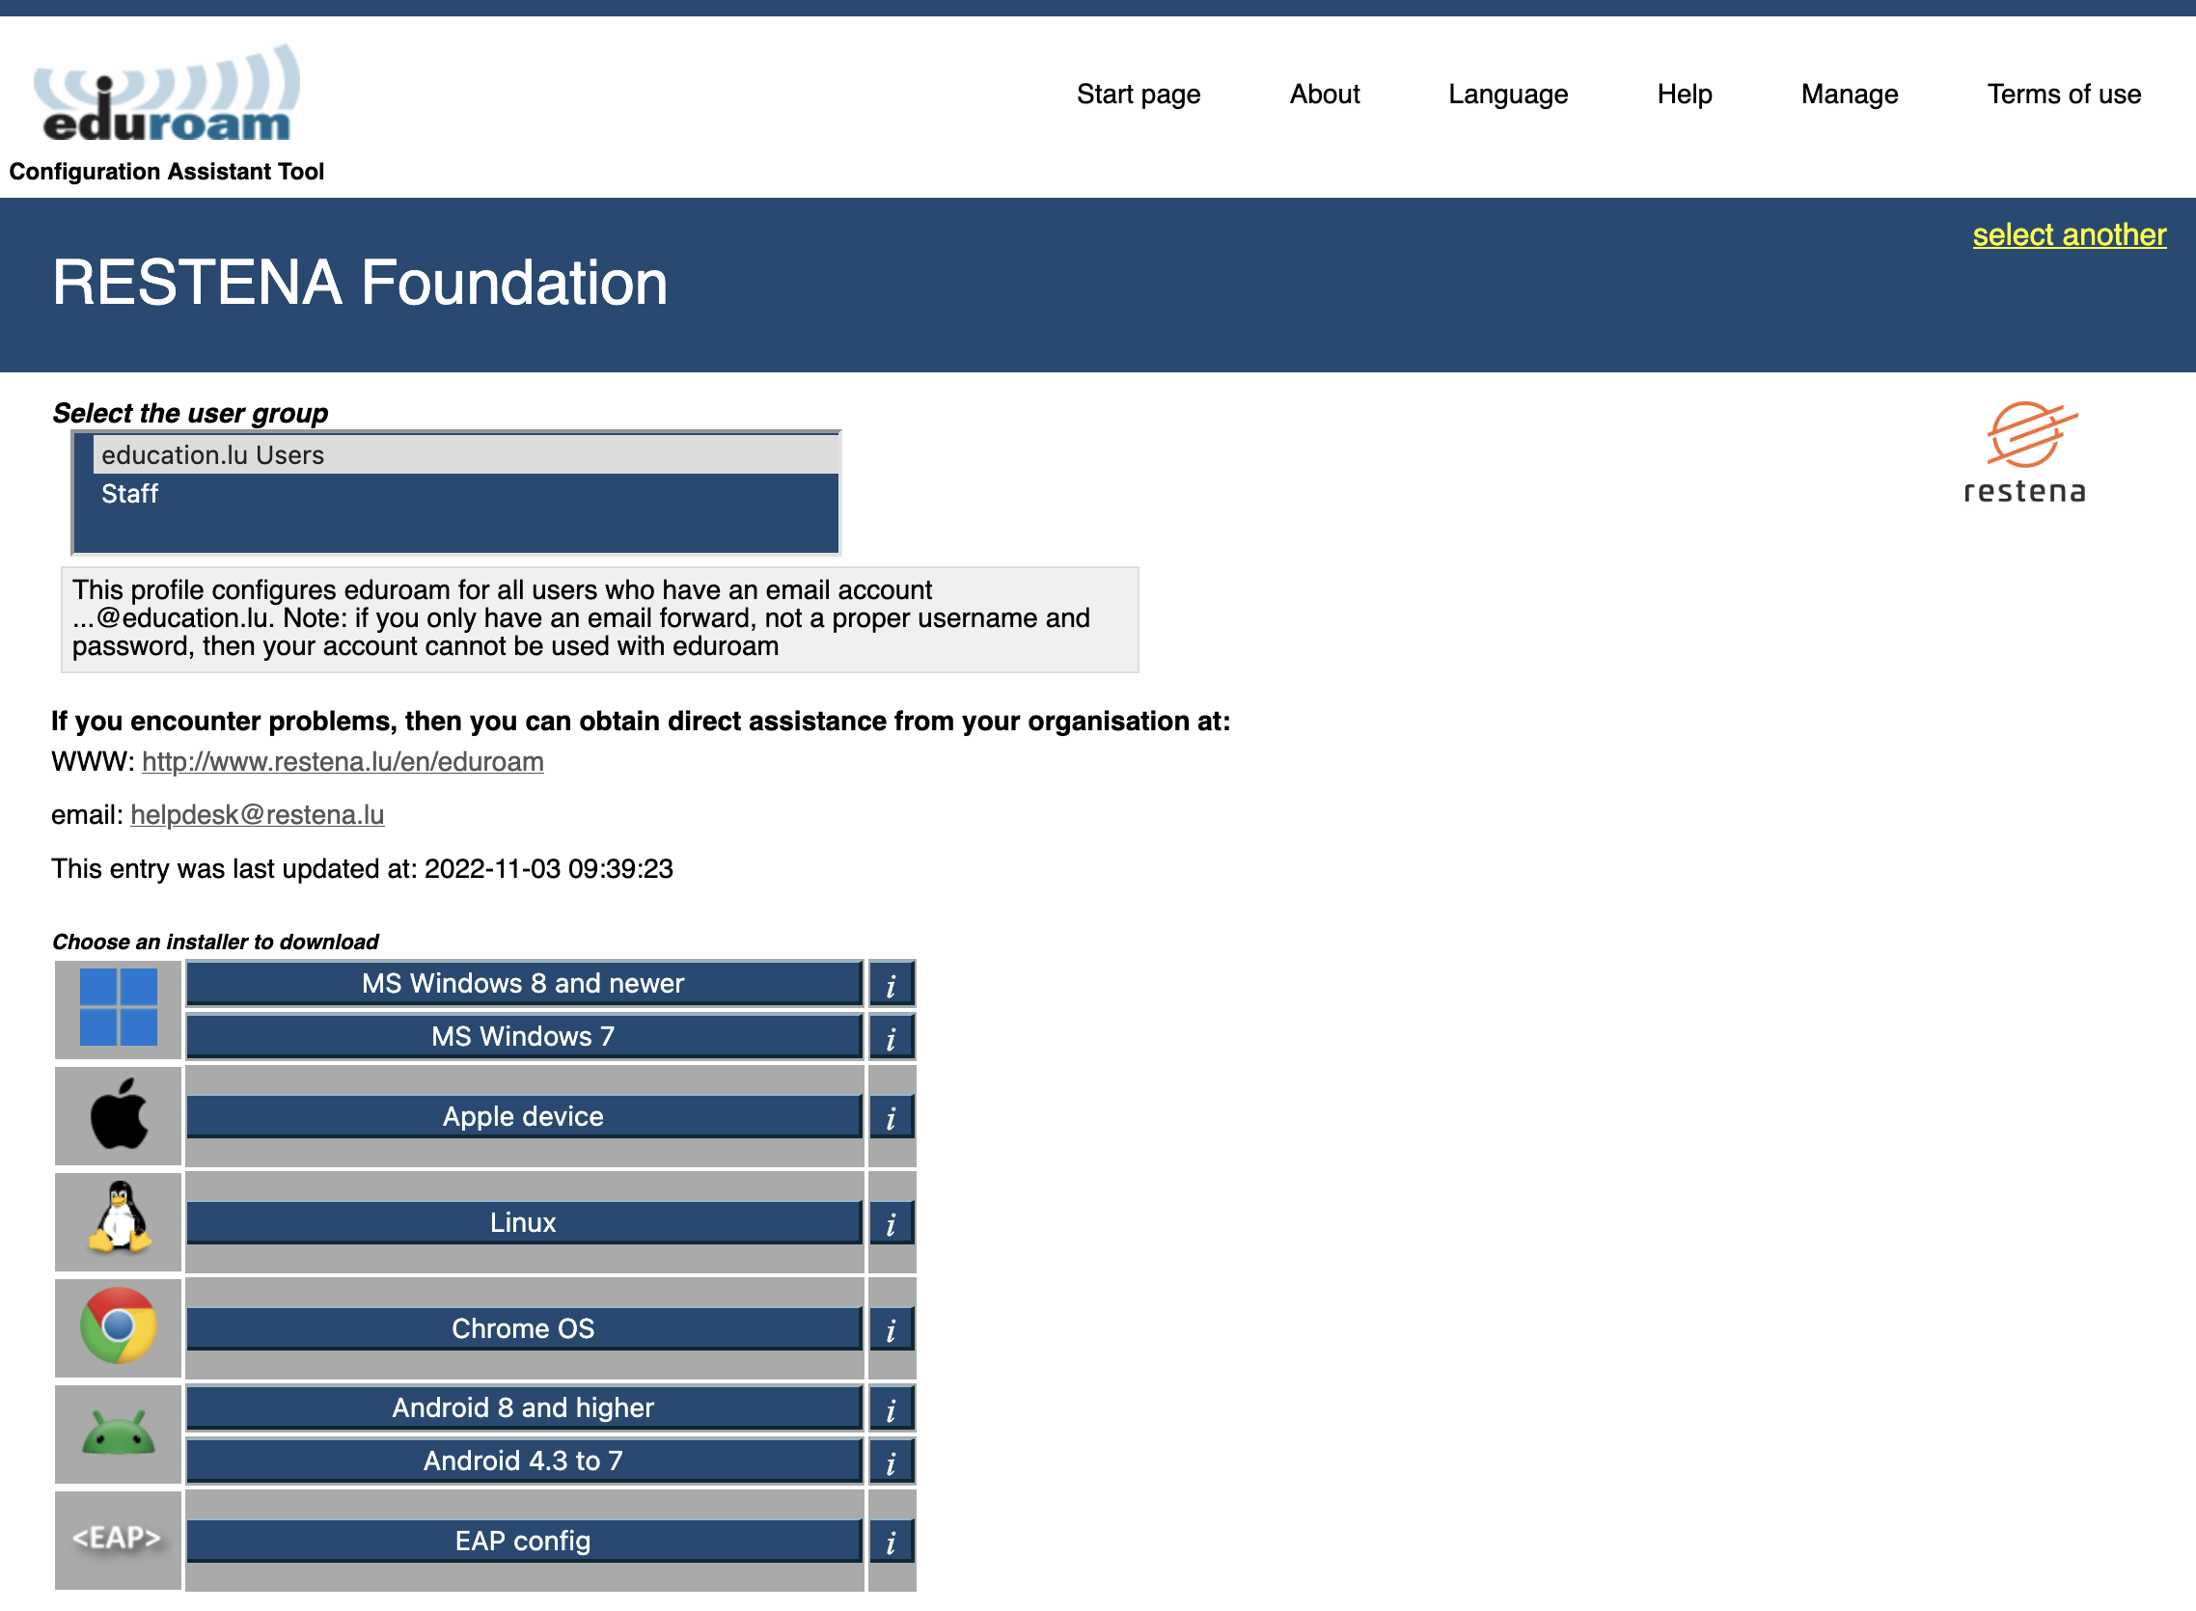Viewport: 2196px width, 1611px height.
Task: Click the EAP config icon
Action: click(x=118, y=1538)
